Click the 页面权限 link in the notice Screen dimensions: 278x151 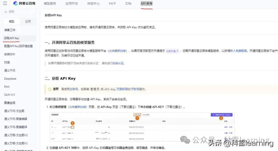pyautogui.click(x=122, y=89)
